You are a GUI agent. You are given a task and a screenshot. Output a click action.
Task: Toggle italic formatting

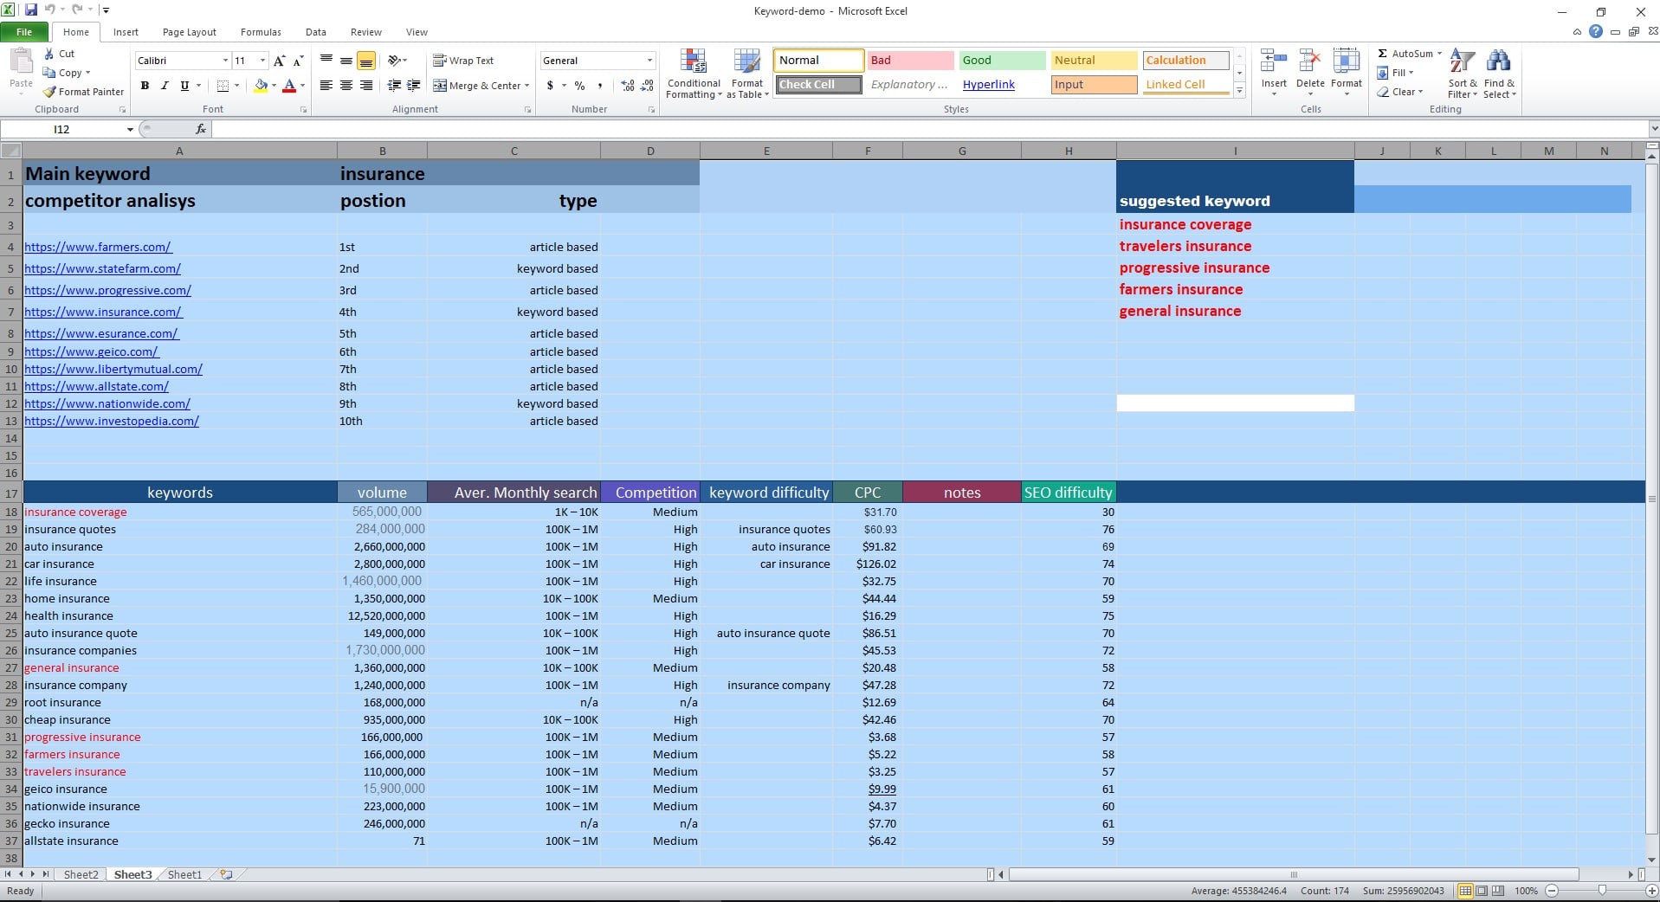(165, 86)
